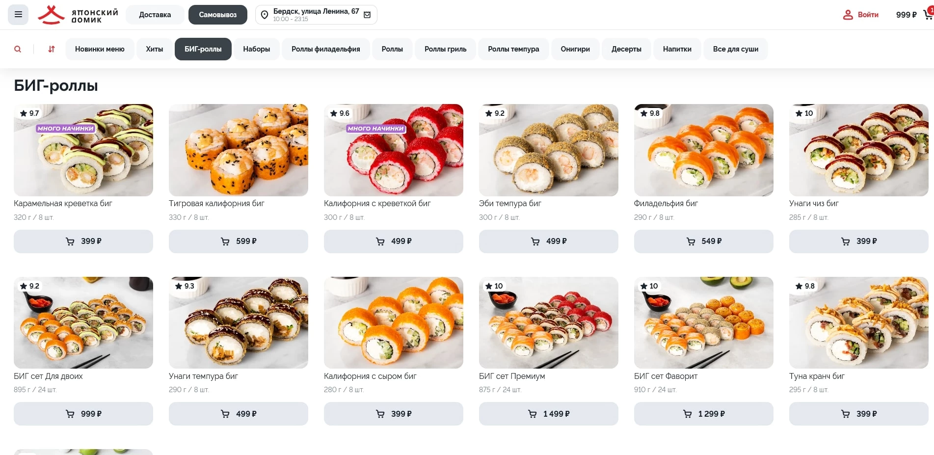Screen dimensions: 934x455
Task: Go to the Десерты category
Action: [626, 49]
